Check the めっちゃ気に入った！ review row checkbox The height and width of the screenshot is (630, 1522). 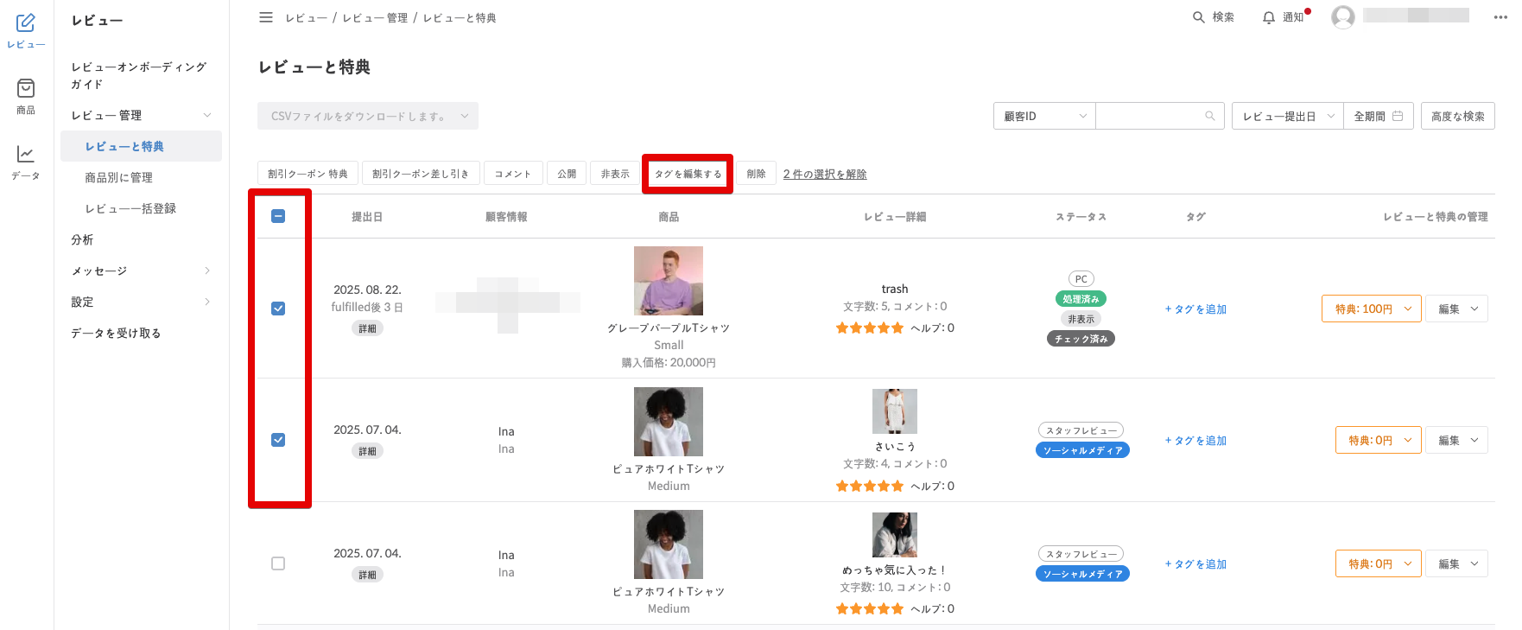[x=278, y=563]
